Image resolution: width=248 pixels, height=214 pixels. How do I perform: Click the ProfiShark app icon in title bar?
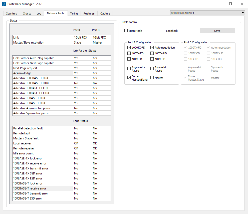pos(4,4)
